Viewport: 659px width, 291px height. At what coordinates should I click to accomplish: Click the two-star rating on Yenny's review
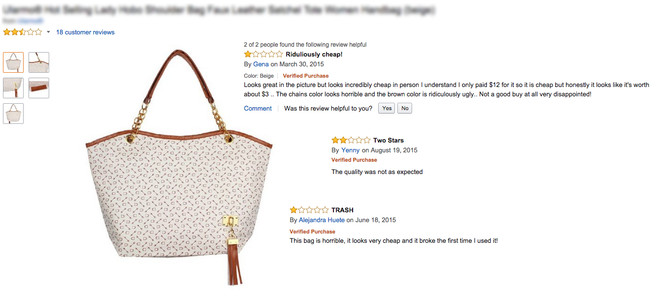pos(351,141)
